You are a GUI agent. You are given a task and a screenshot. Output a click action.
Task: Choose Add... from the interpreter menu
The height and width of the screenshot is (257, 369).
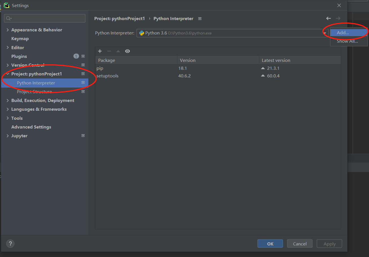349,32
